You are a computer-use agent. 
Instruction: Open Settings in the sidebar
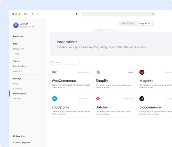17,98
